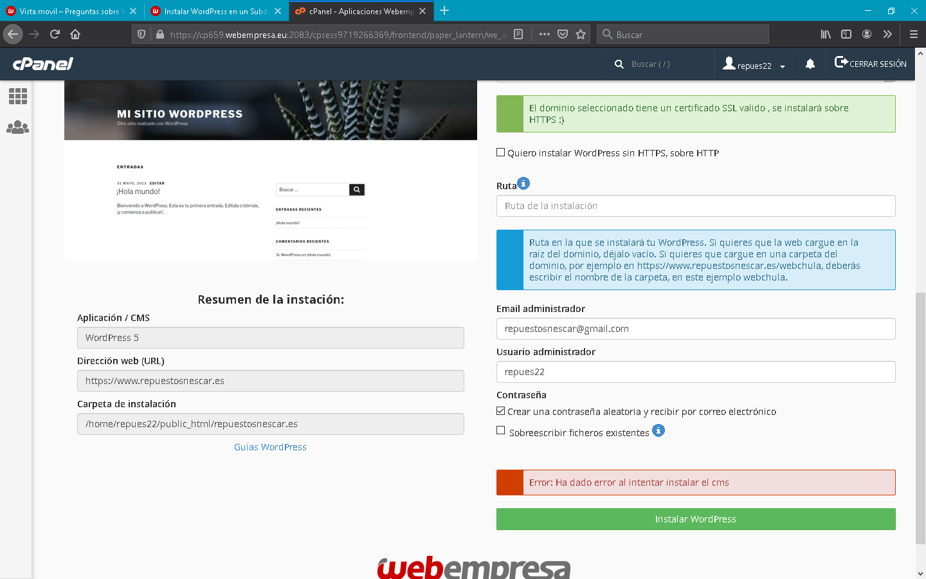Open the tracking protection shield icon
Viewport: 926px width, 579px height.
141,34
